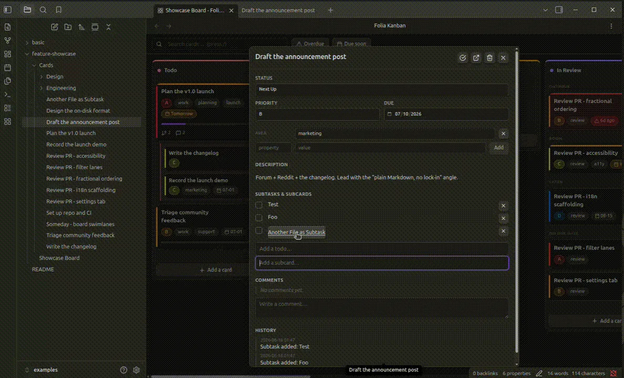Click the sync status icon in the status bar
This screenshot has height=378, width=624.
coord(613,373)
